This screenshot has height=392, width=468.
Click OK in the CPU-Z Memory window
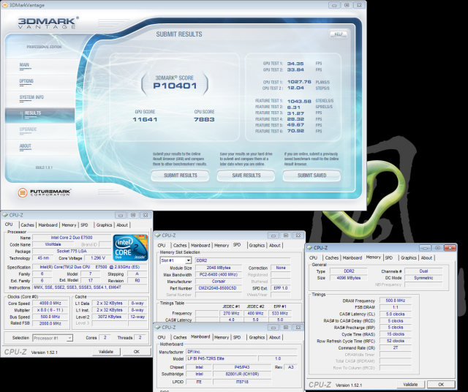[x=441, y=385]
